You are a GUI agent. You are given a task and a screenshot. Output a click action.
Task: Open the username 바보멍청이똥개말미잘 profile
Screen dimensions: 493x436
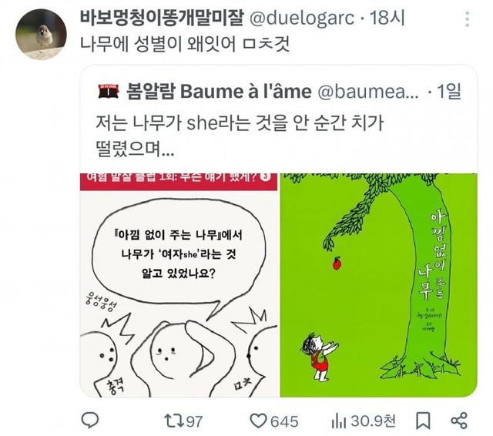[x=162, y=18]
